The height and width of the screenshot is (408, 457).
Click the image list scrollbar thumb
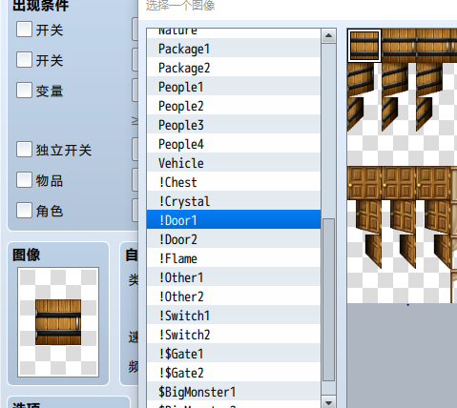coord(328,299)
